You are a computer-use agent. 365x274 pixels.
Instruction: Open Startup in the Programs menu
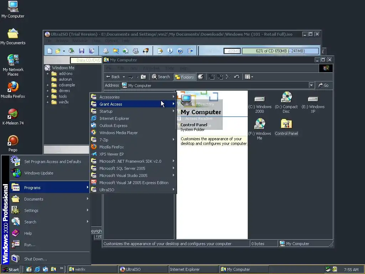click(133, 111)
